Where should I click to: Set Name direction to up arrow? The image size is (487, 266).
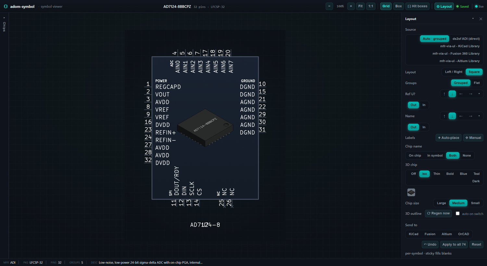[x=444, y=116]
